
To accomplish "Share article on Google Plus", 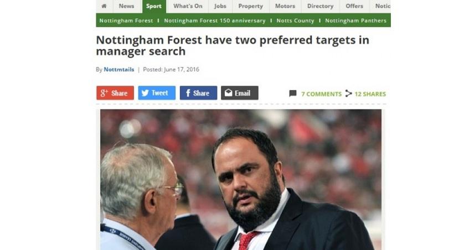I will pyautogui.click(x=115, y=93).
